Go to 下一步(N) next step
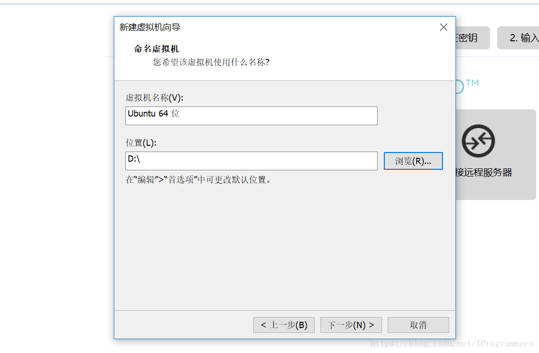This screenshot has width=539, height=353. click(351, 325)
